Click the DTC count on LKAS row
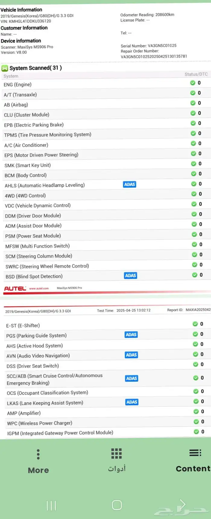The image size is (211, 519). 203,401
